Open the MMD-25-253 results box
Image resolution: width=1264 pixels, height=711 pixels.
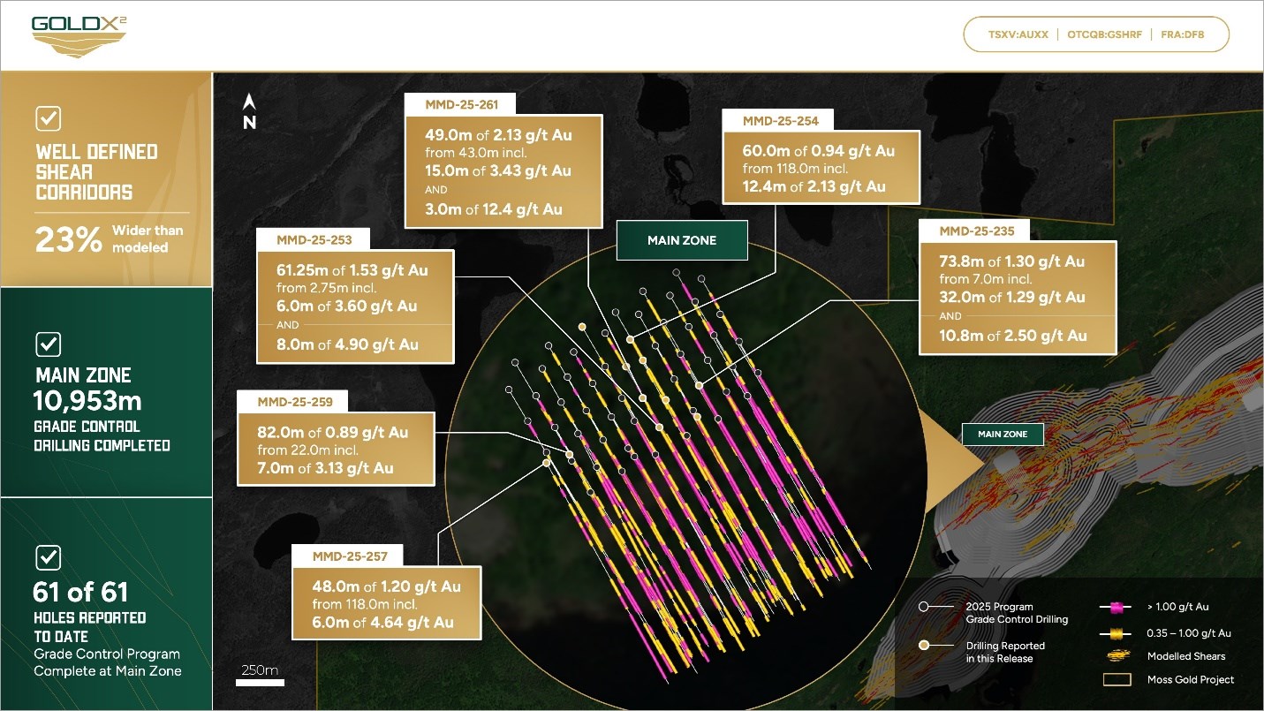point(354,306)
